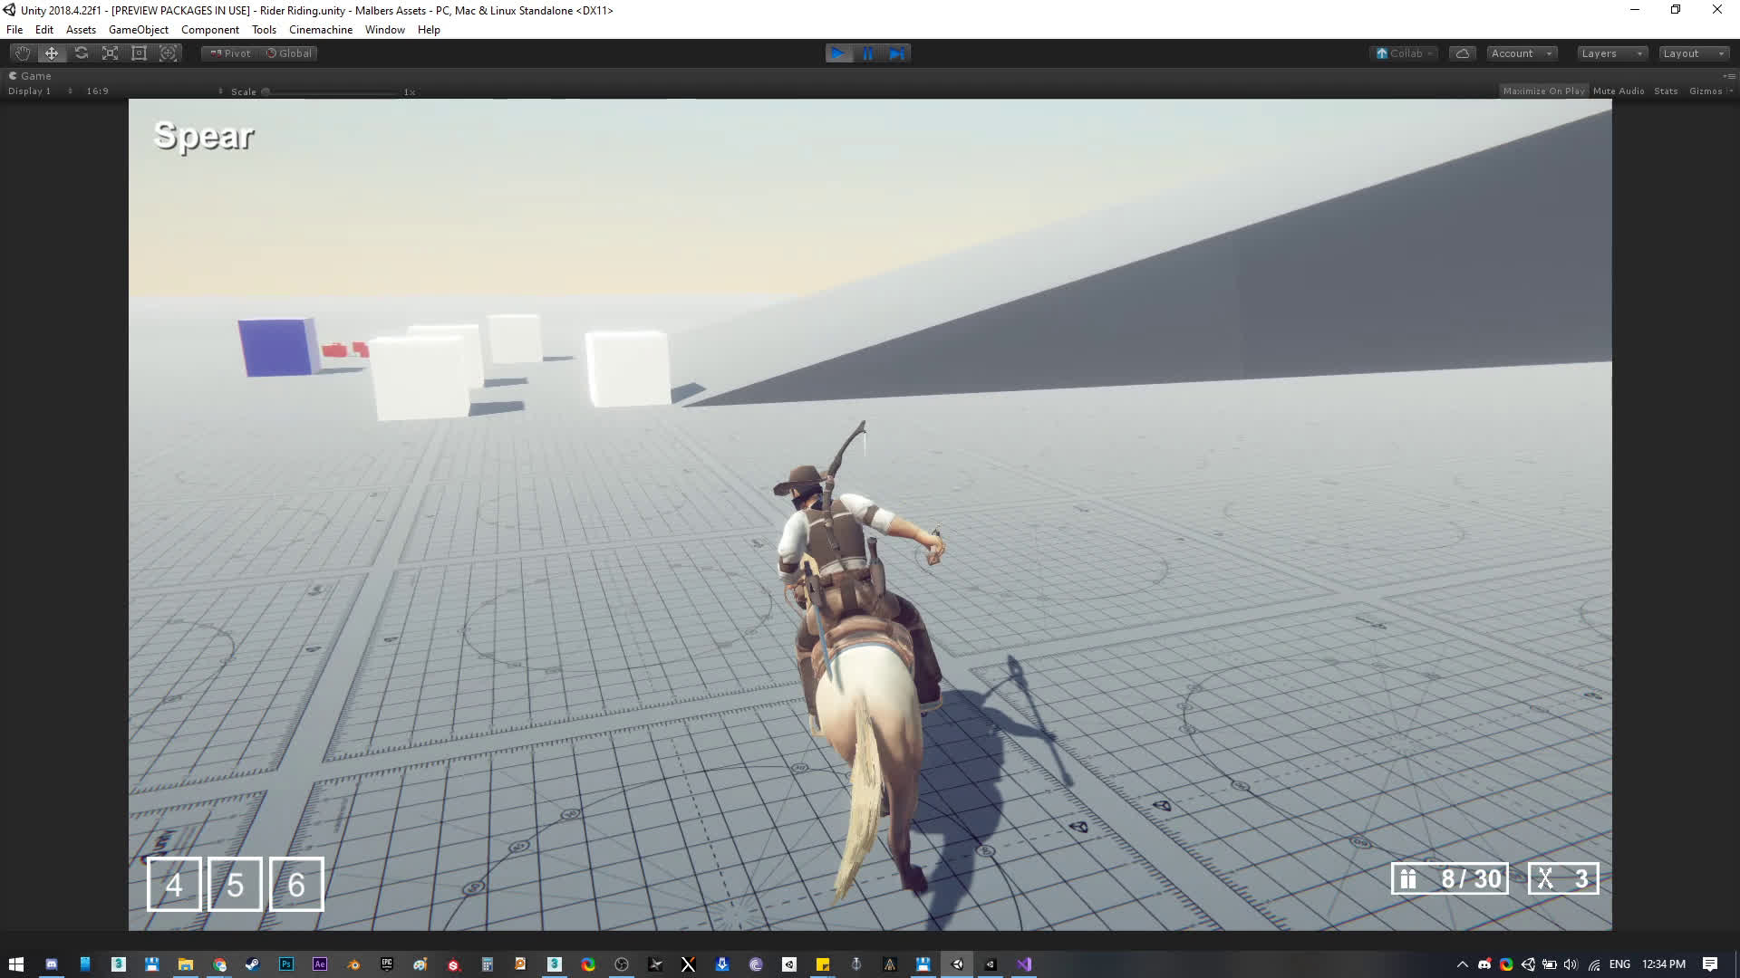Toggle Mute Audio in Game view
Screen dimensions: 1740x978
tap(1618, 91)
